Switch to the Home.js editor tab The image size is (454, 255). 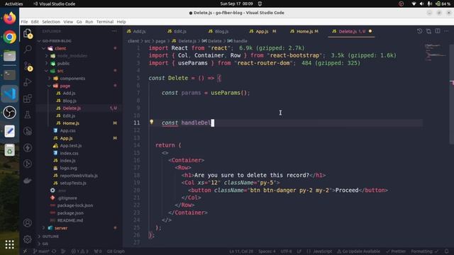click(x=304, y=31)
